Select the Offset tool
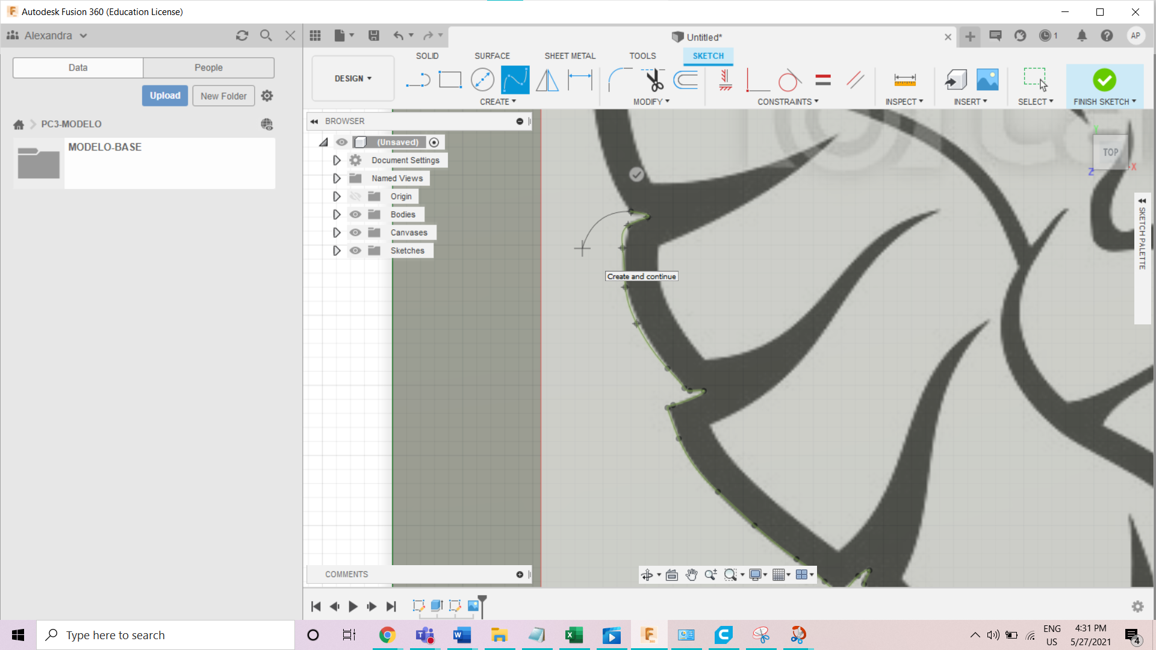 pyautogui.click(x=686, y=79)
